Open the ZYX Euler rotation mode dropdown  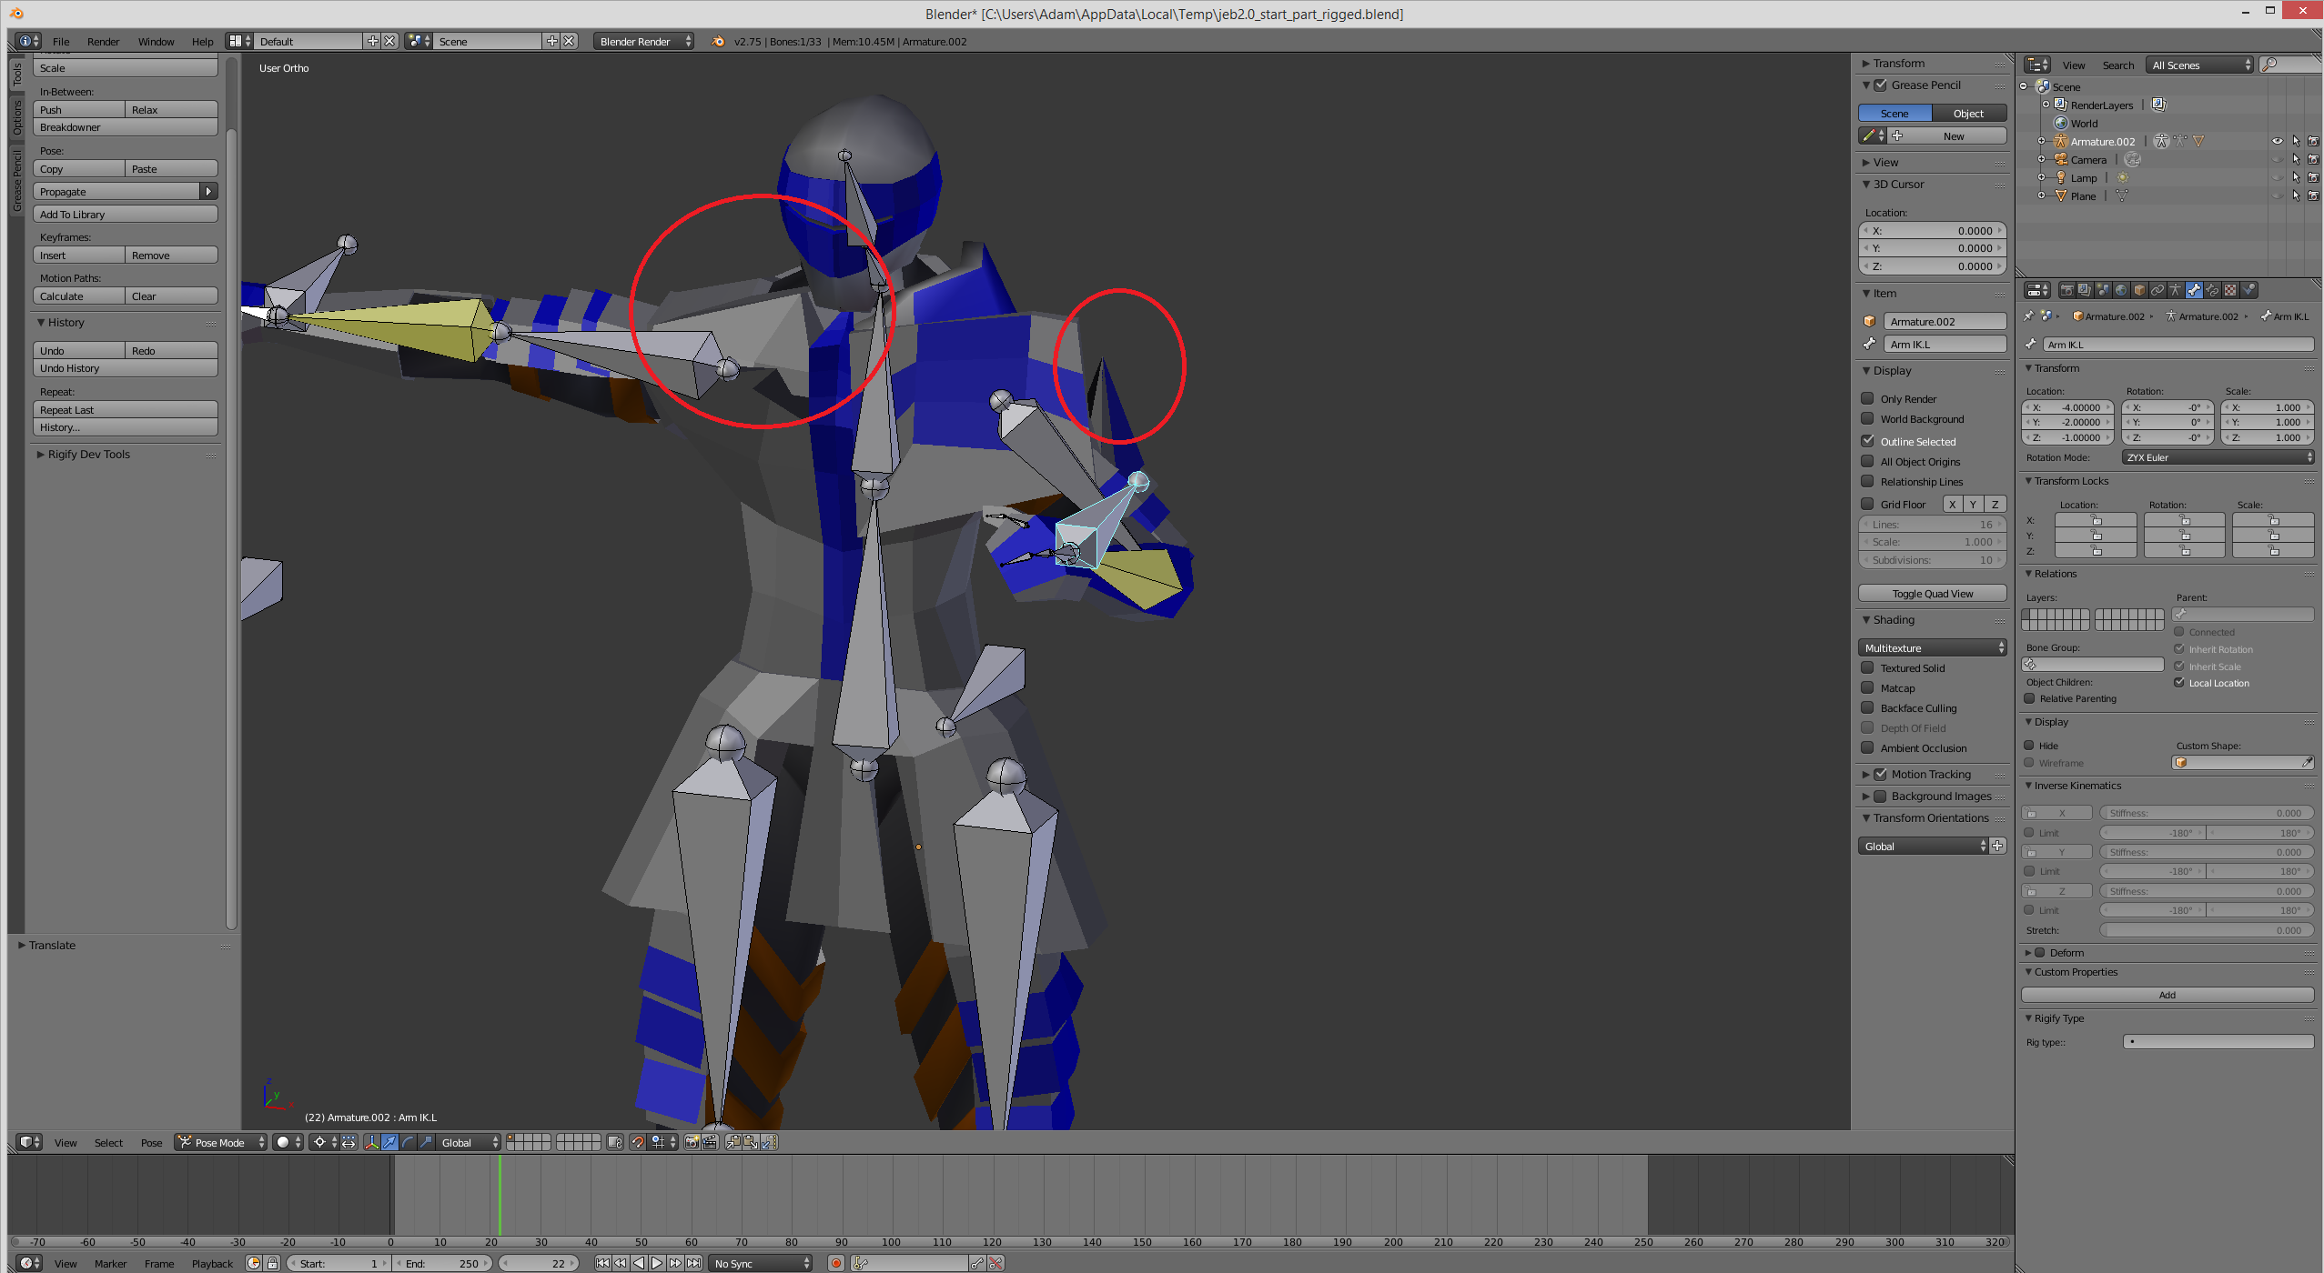pos(2218,457)
